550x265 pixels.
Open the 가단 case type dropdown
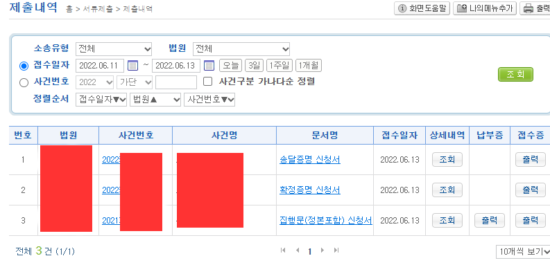coord(135,82)
